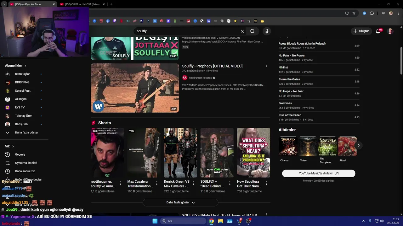Open Soulfly - Prophecy [OFFICIAL VIDEO] title
Screen dimensions: 403x226
[212, 66]
